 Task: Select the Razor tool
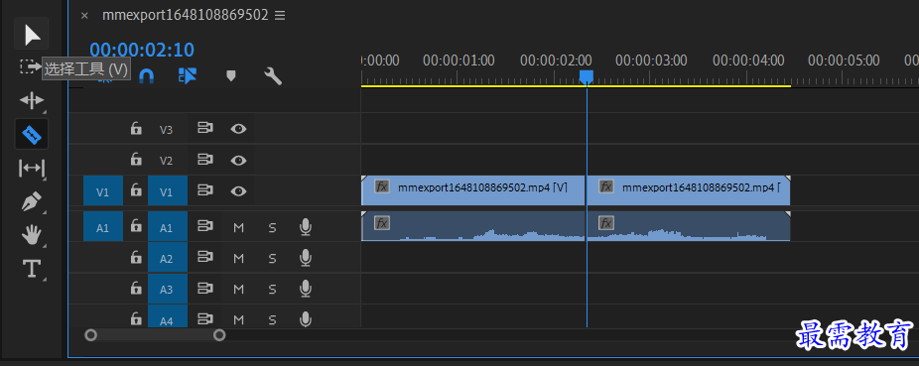[x=31, y=135]
